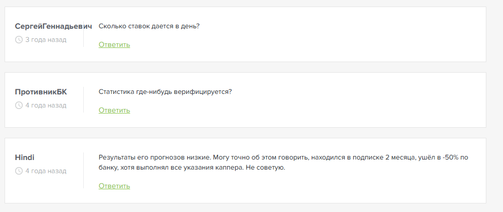This screenshot has width=503, height=212.
Task: Click the clock icon under Hindi
Action: pyautogui.click(x=19, y=171)
